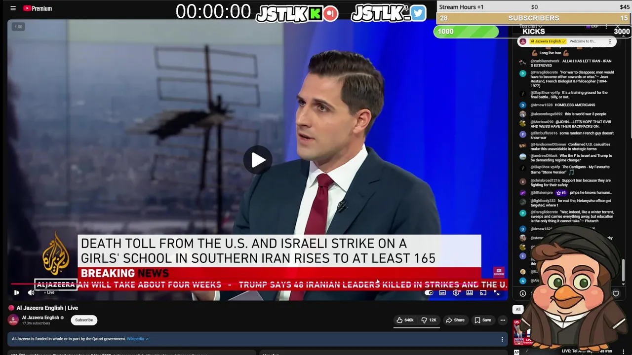The image size is (632, 355).
Task: Click the subscribe watermark in player corner
Action: [499, 272]
